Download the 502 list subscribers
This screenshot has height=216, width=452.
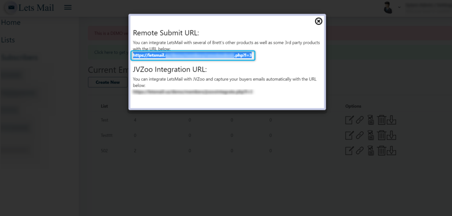pos(391,151)
